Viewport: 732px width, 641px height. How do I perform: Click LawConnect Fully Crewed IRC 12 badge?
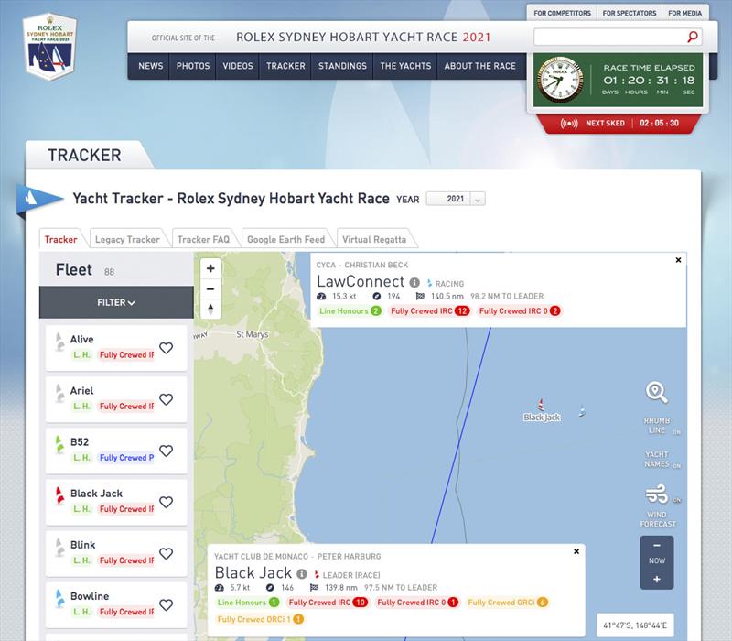(429, 311)
